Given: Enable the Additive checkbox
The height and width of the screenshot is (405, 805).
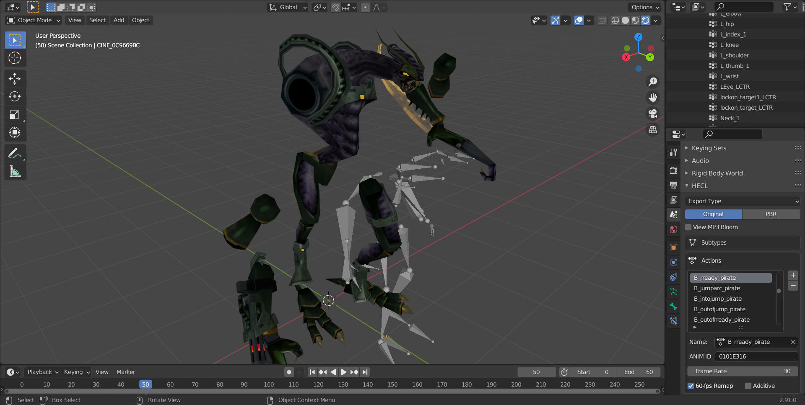Looking at the screenshot, I should click(748, 386).
